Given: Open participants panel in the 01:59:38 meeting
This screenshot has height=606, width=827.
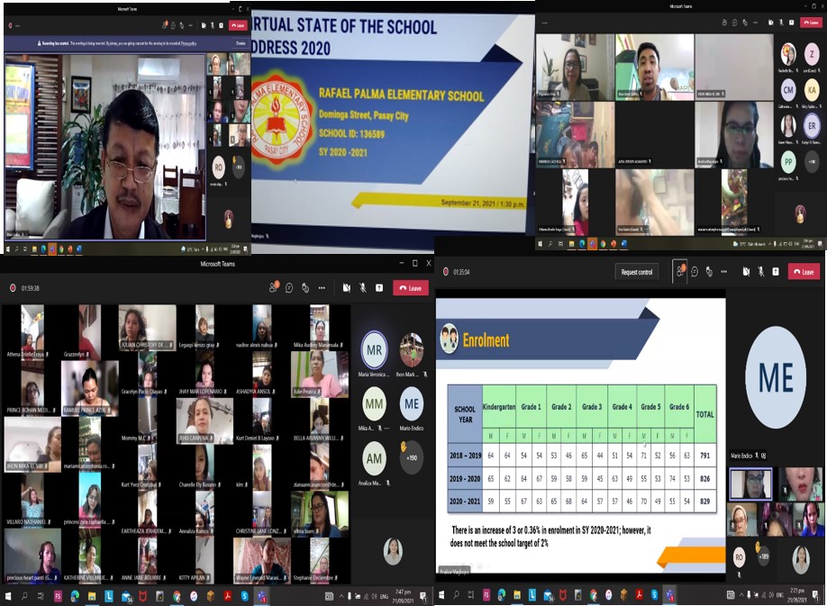Looking at the screenshot, I should [x=273, y=288].
